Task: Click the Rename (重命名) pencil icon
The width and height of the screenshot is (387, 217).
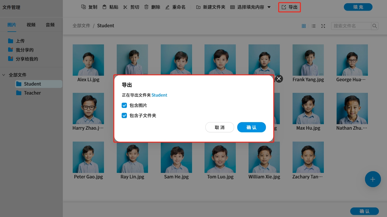Action: (167, 7)
